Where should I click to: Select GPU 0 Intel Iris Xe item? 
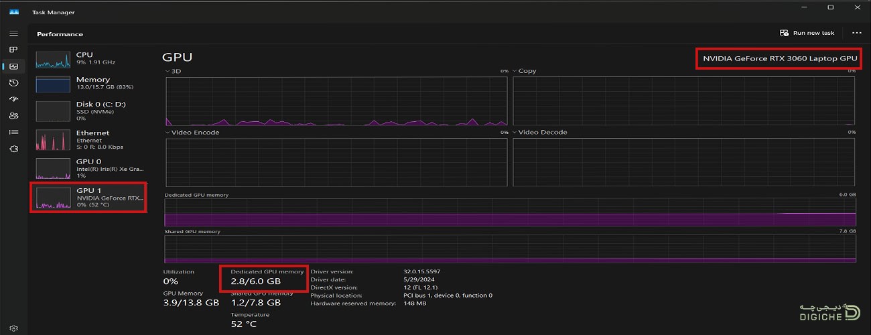pyautogui.click(x=89, y=168)
